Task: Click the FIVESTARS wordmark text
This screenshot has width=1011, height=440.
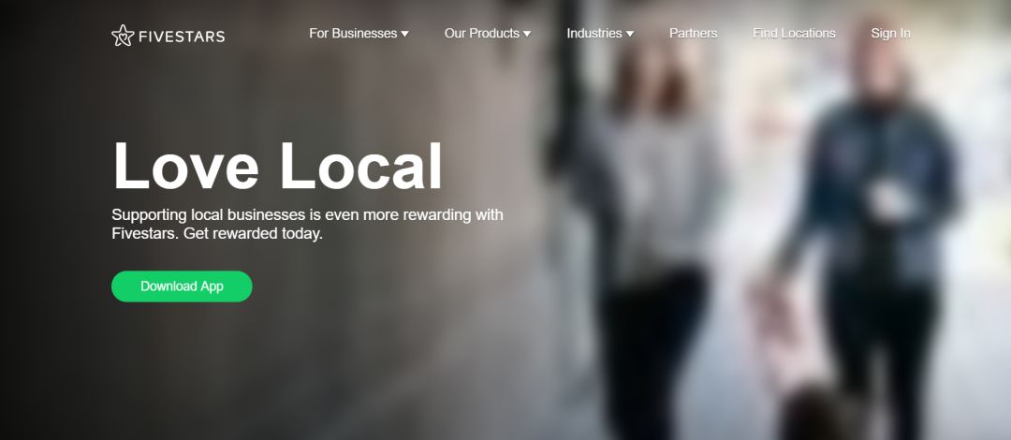Action: [x=182, y=37]
